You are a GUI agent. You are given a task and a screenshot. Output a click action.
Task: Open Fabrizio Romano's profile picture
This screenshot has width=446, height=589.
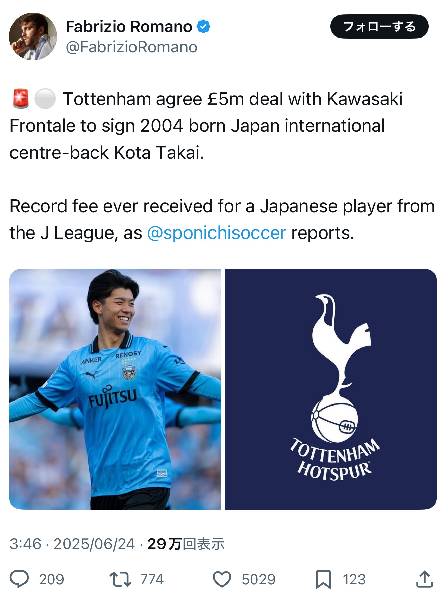[x=33, y=36]
